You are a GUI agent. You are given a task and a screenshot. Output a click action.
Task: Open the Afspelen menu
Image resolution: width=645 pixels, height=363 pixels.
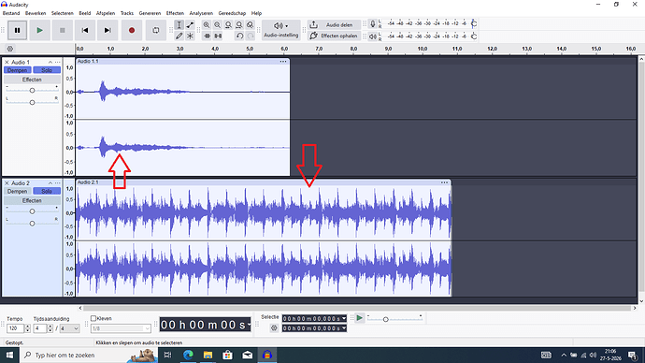pyautogui.click(x=106, y=13)
